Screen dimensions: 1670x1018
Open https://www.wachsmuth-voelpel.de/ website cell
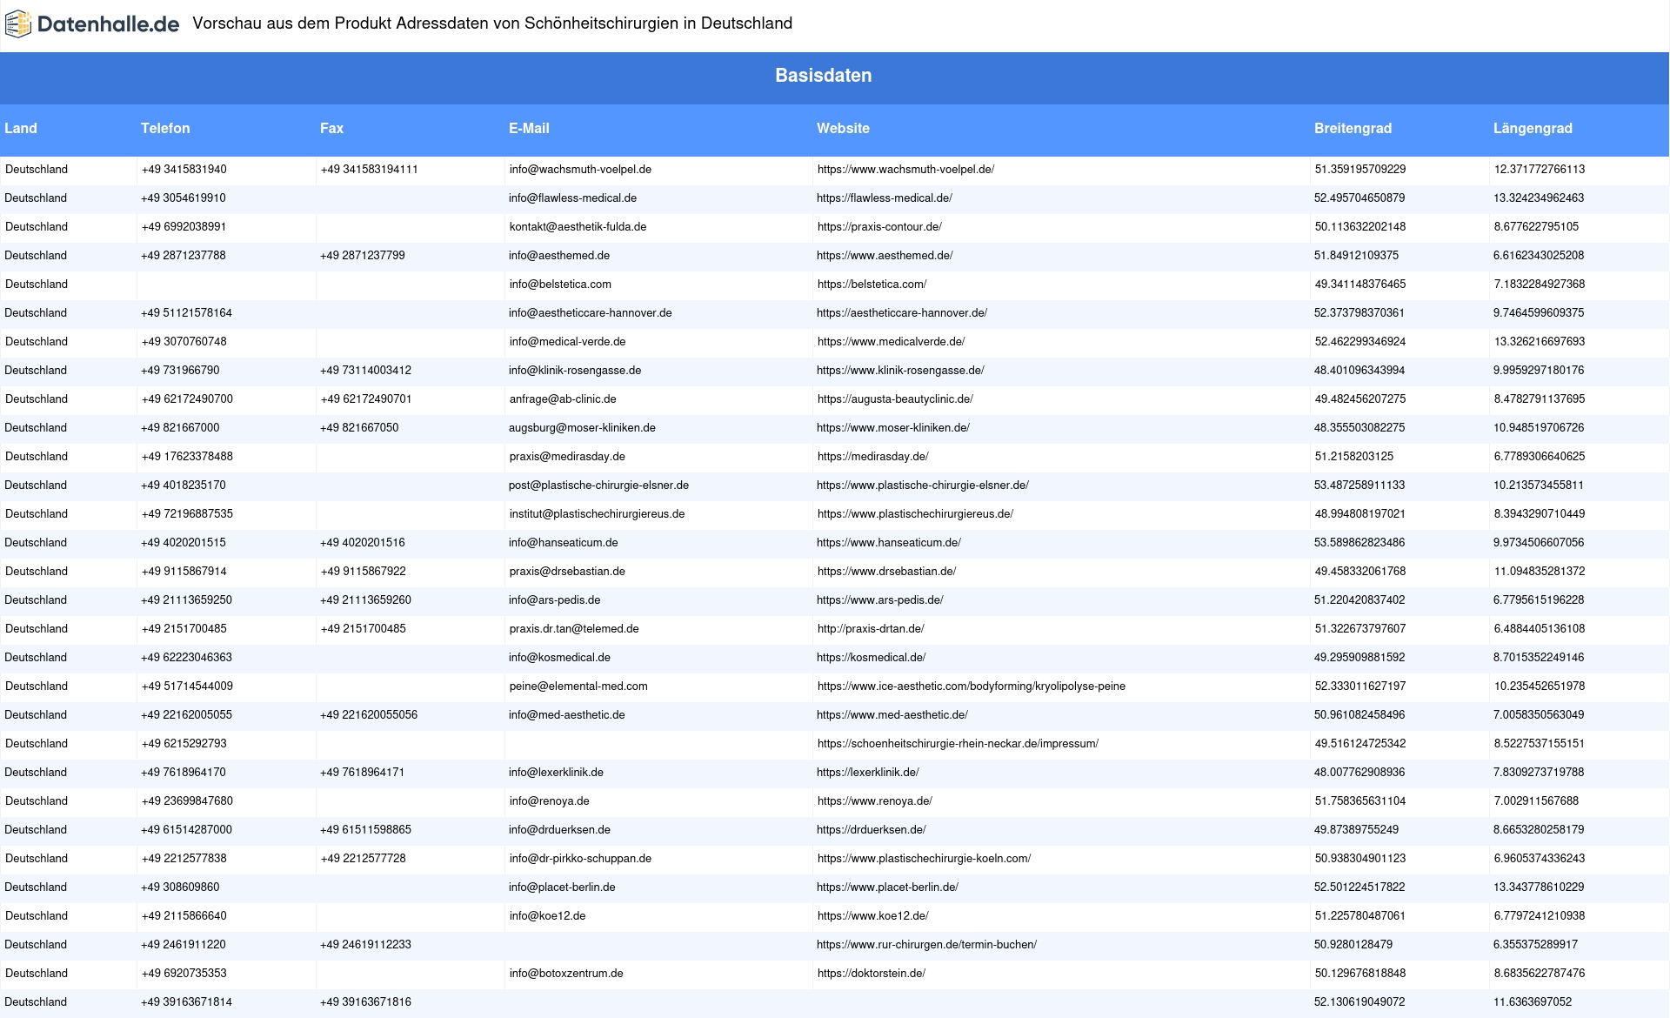905,170
